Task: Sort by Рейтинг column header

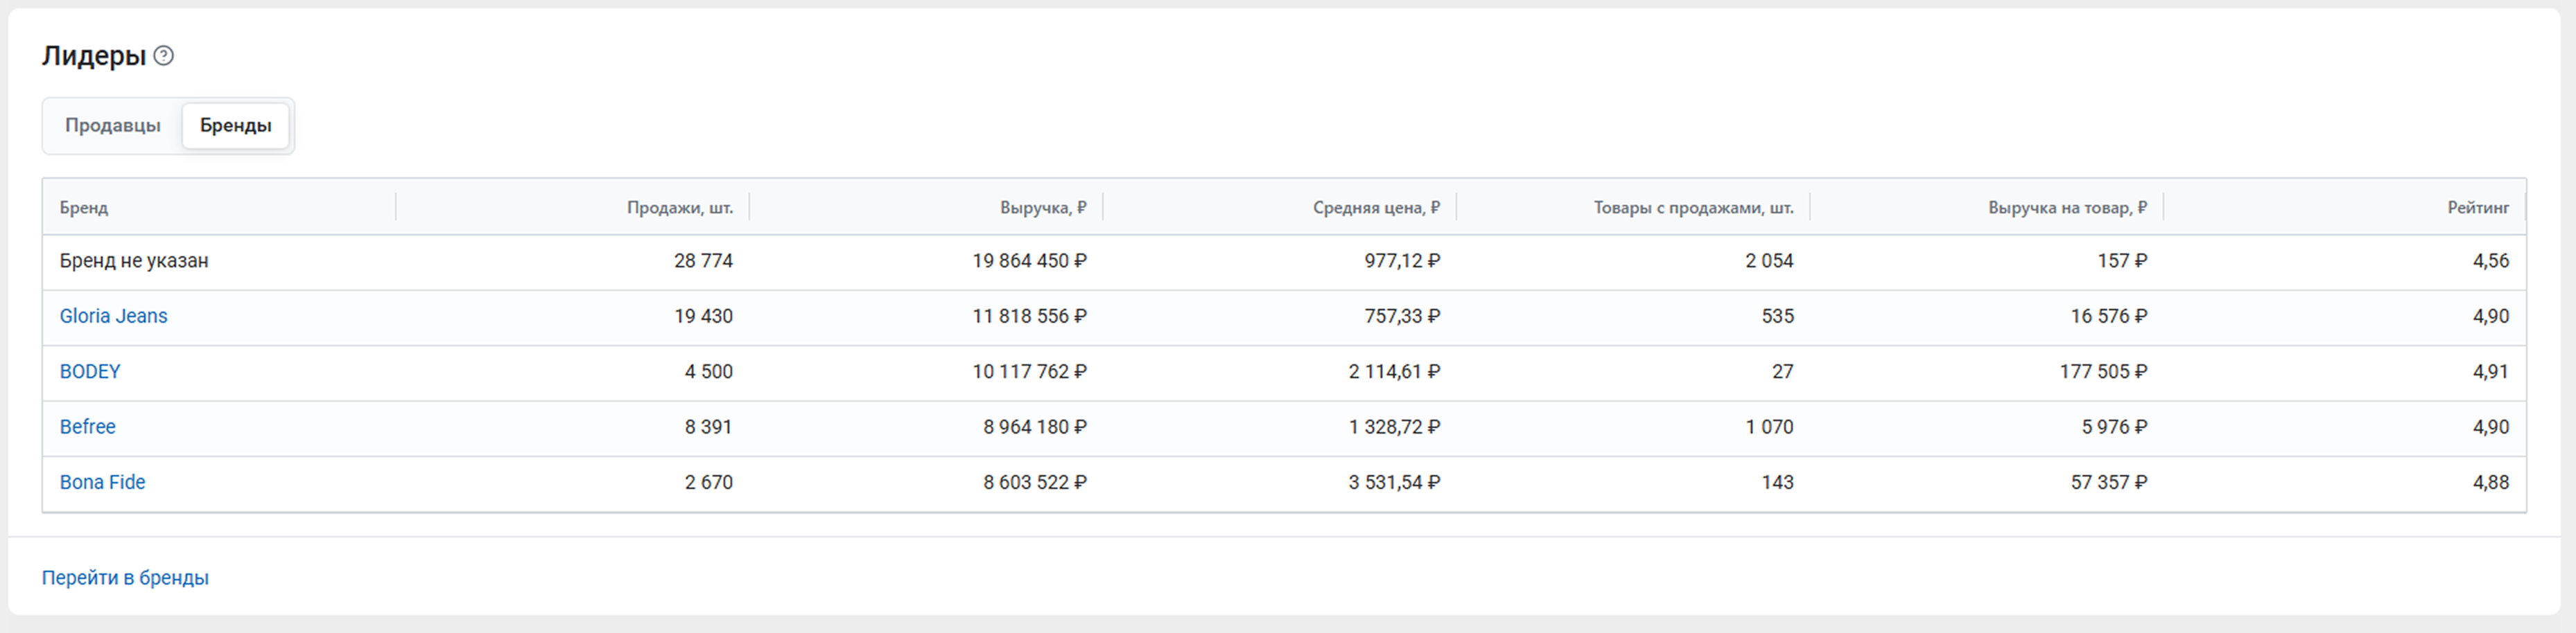Action: point(2478,208)
